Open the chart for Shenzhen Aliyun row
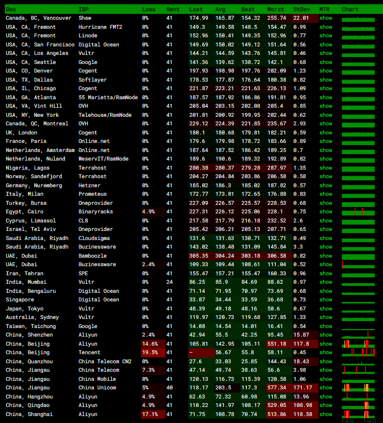383x423 pixels. [358, 335]
